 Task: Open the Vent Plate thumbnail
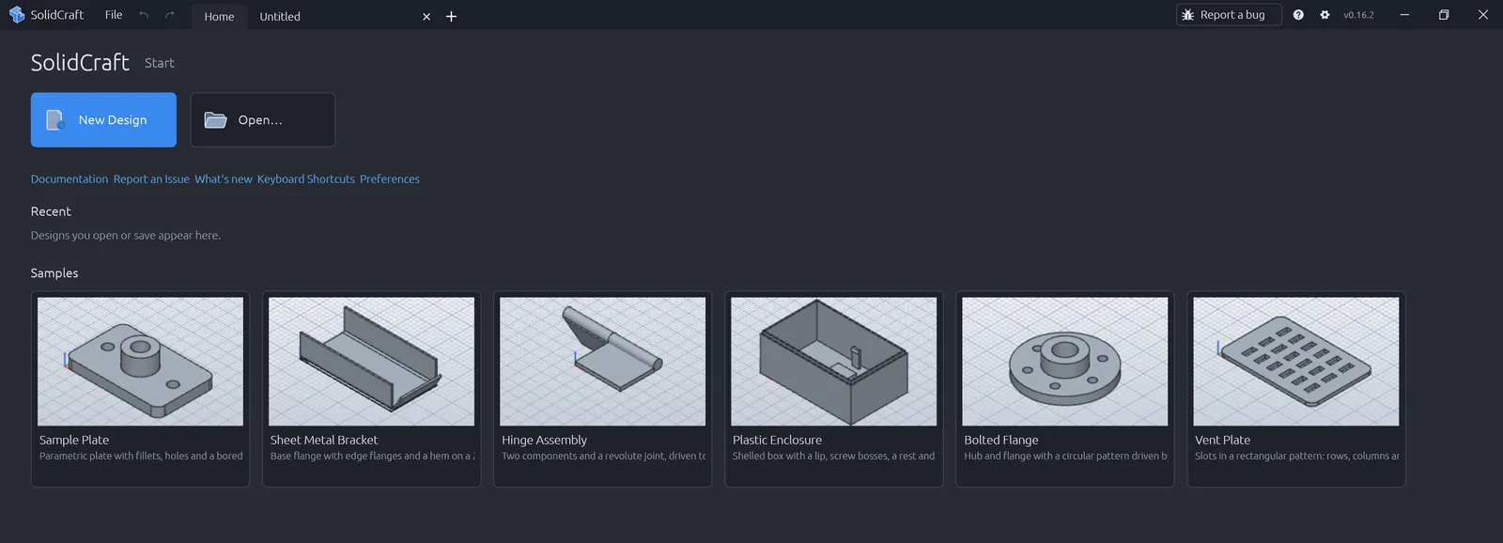1295,362
